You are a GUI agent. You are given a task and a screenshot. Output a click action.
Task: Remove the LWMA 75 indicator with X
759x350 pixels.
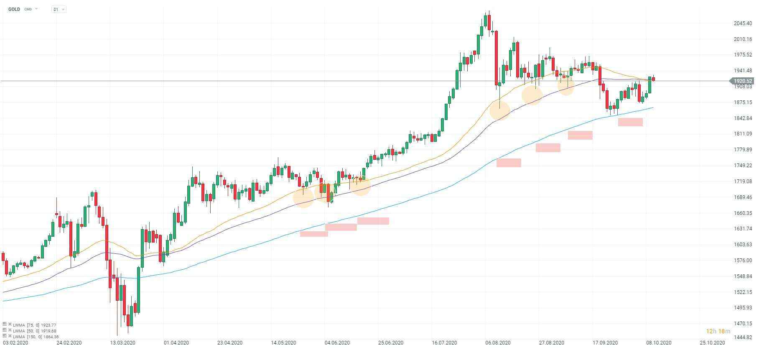(10, 324)
